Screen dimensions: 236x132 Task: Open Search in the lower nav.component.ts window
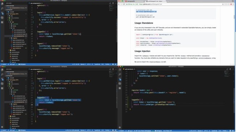point(2,74)
